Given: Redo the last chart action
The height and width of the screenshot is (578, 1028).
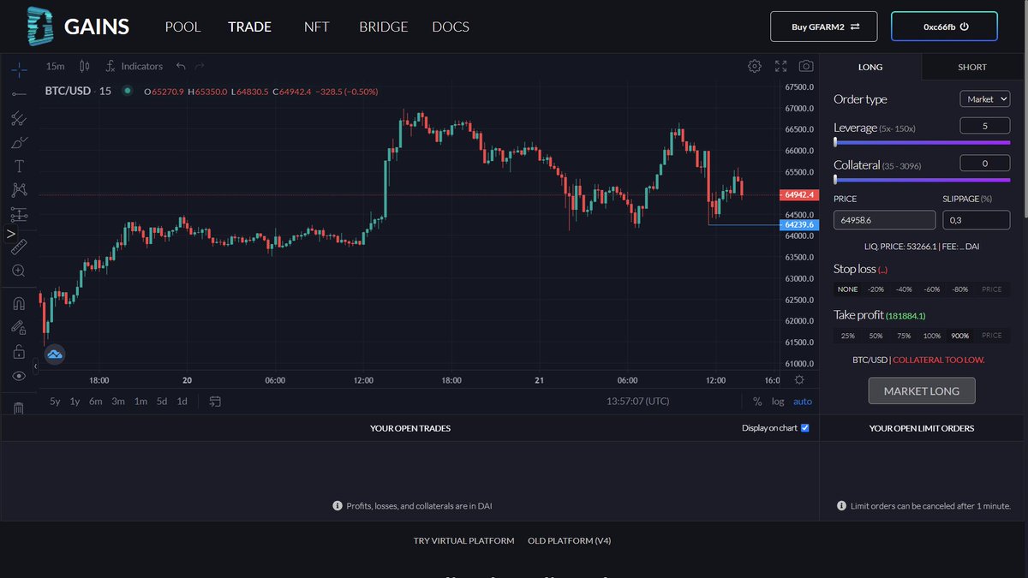Looking at the screenshot, I should (200, 66).
